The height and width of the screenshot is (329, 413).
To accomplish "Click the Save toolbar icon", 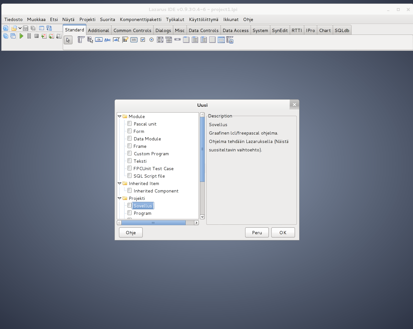I will tap(26, 28).
